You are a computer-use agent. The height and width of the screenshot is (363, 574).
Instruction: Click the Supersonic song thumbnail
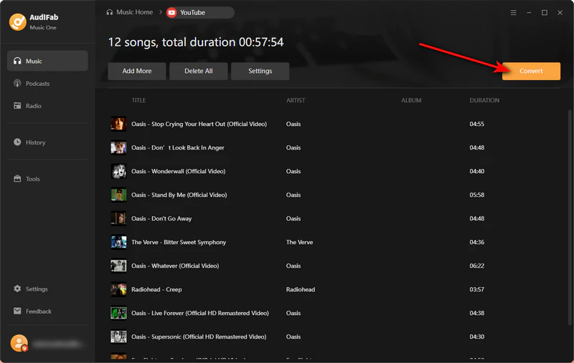pyautogui.click(x=118, y=337)
